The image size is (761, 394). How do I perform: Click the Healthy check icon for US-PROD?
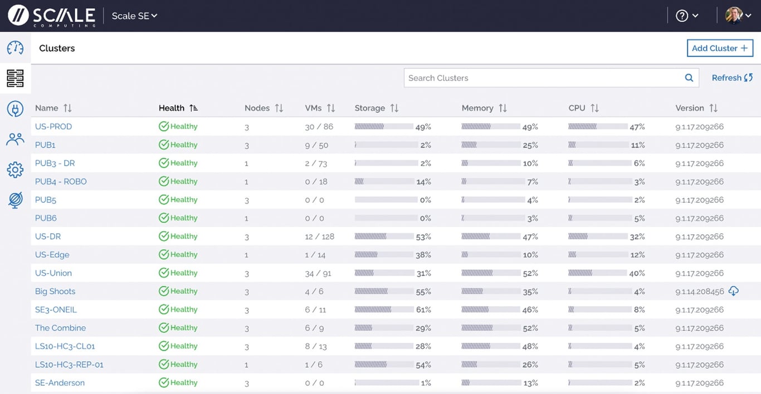click(164, 126)
